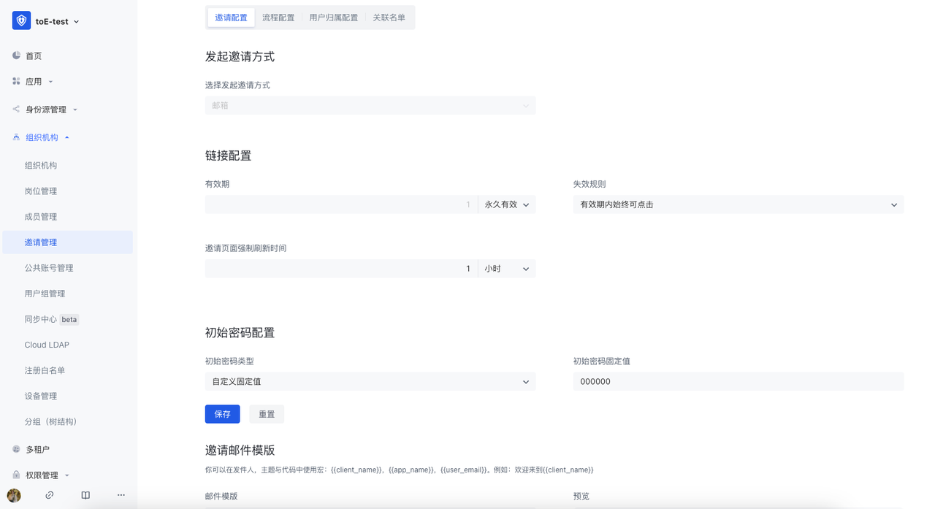
Task: Click the 保存 button
Action: 222,413
